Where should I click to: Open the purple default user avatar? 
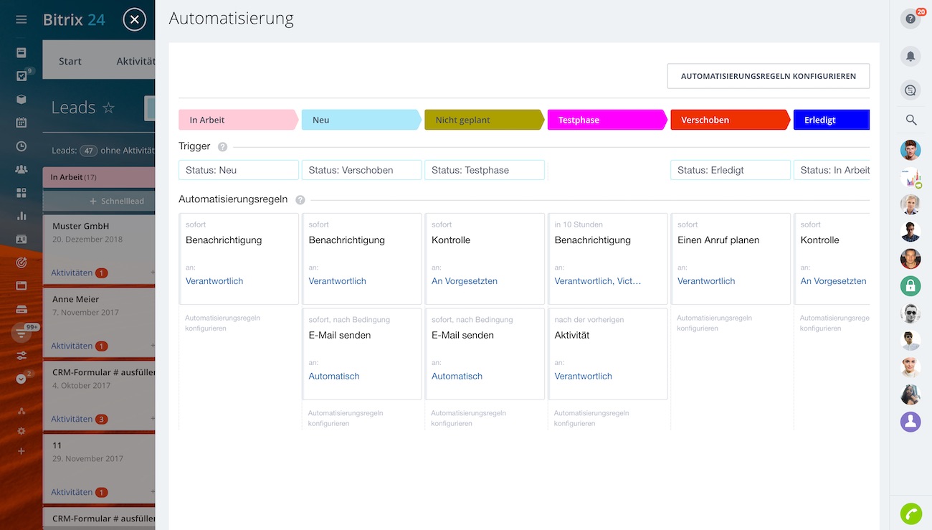coord(910,422)
